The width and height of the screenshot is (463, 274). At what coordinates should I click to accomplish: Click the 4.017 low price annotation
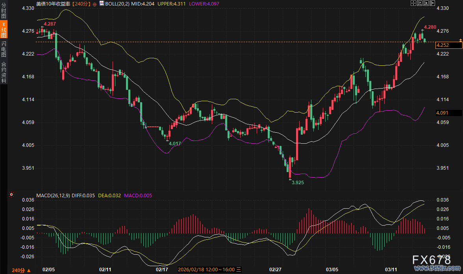[x=175, y=144]
